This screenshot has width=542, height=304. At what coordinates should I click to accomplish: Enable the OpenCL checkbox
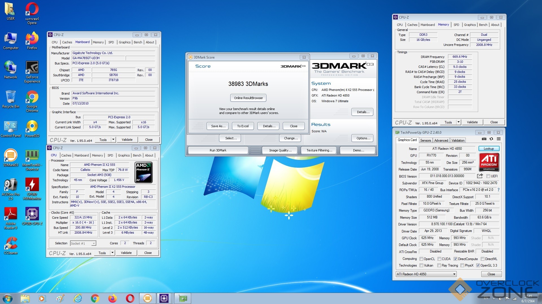(x=421, y=259)
